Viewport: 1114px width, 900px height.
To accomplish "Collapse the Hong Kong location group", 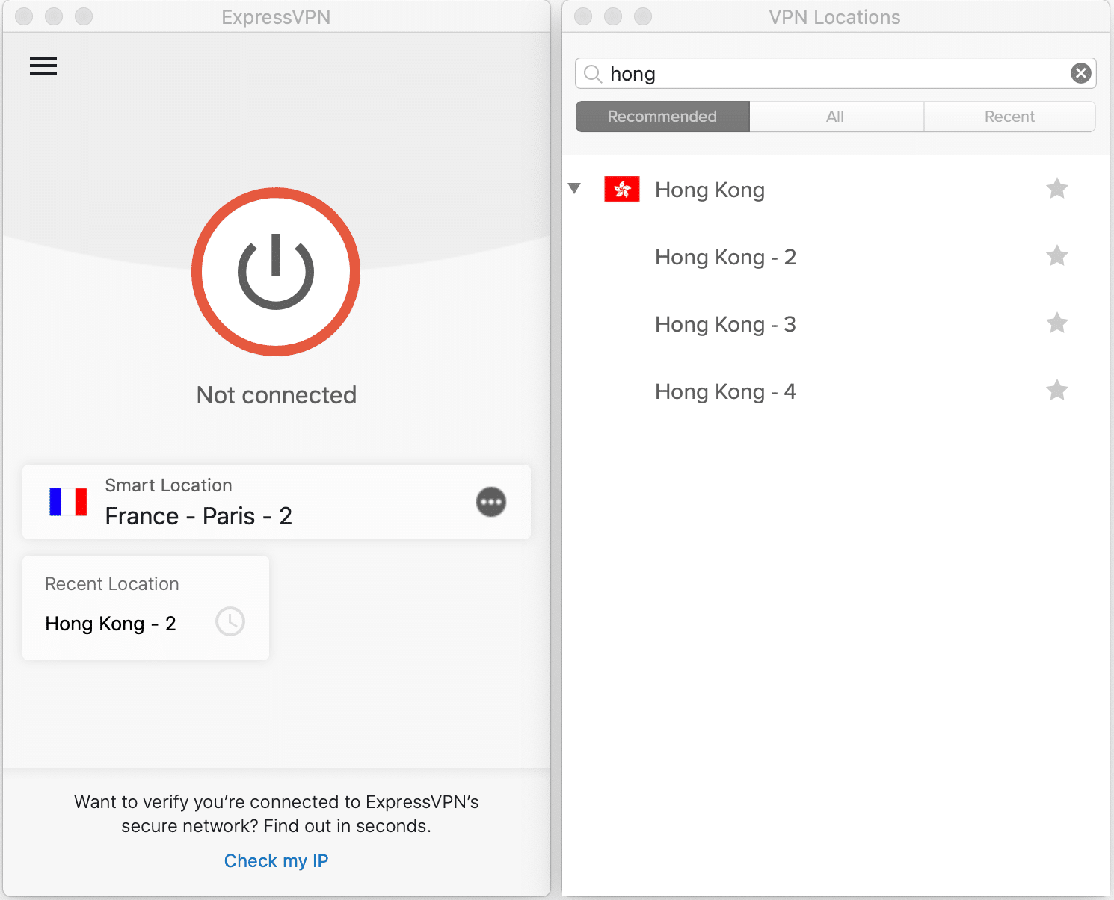I will click(x=574, y=189).
